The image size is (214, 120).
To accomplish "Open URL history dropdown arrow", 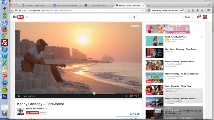I will [x=140, y=11].
